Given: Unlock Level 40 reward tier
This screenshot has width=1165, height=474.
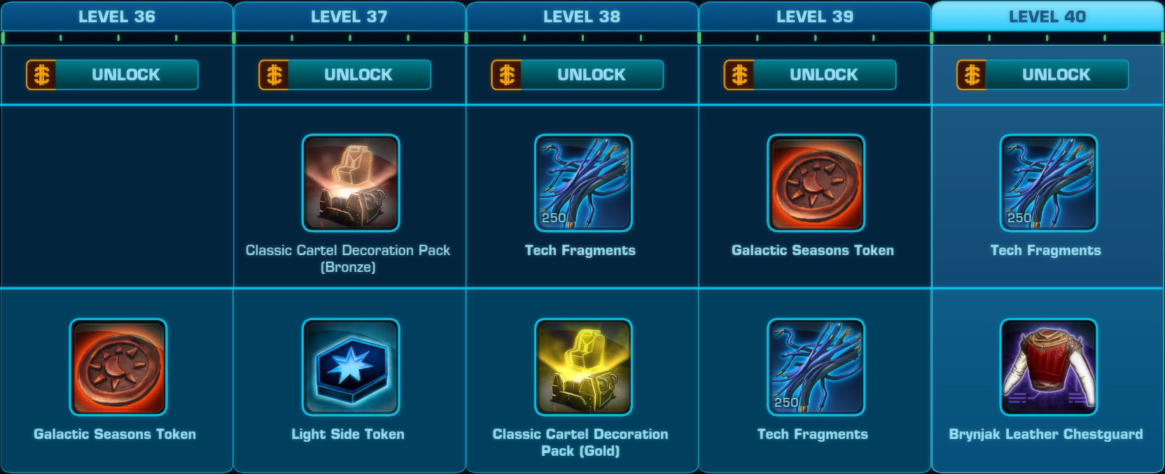Looking at the screenshot, I should [x=1042, y=75].
